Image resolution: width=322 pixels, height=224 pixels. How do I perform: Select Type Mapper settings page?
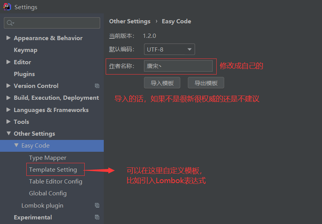pos(48,157)
